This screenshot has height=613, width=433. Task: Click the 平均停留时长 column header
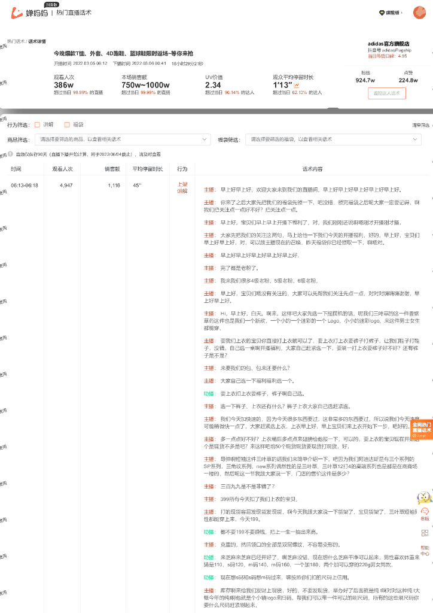pyautogui.click(x=148, y=169)
